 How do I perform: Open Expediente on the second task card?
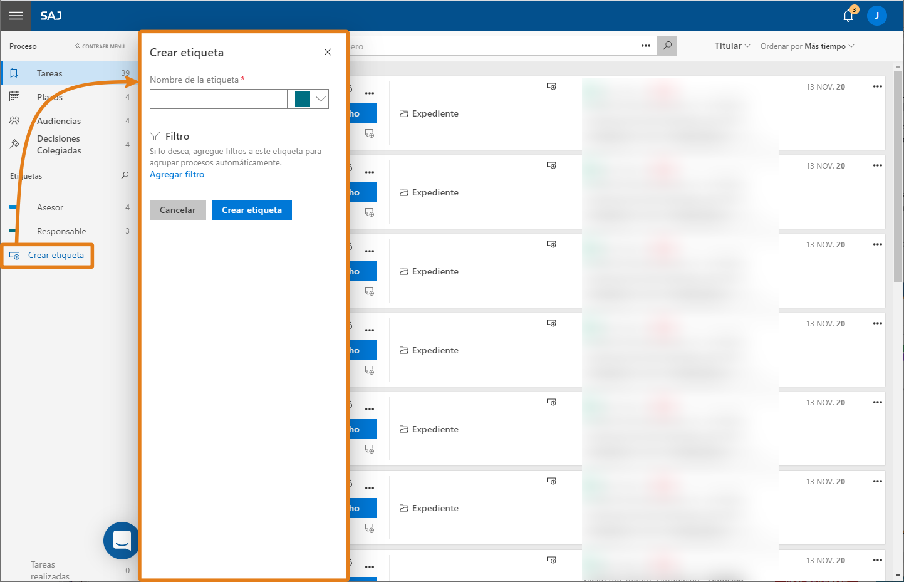[429, 192]
